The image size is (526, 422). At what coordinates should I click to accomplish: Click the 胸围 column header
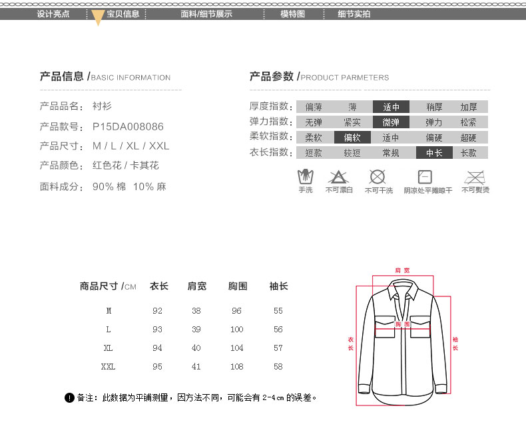tap(238, 286)
